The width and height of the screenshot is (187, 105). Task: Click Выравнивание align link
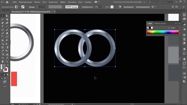click(129, 7)
